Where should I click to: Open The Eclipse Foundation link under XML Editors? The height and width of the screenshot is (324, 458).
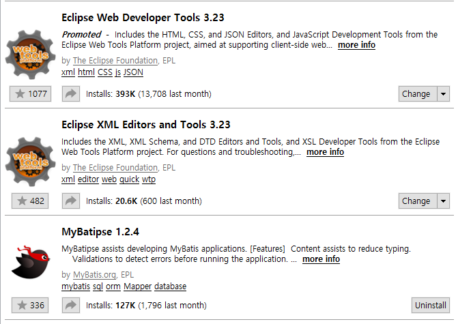(115, 168)
